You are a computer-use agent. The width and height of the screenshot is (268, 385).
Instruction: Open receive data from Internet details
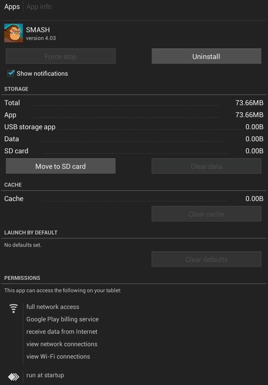pyautogui.click(x=62, y=331)
